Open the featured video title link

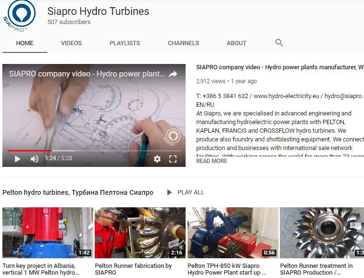click(280, 67)
